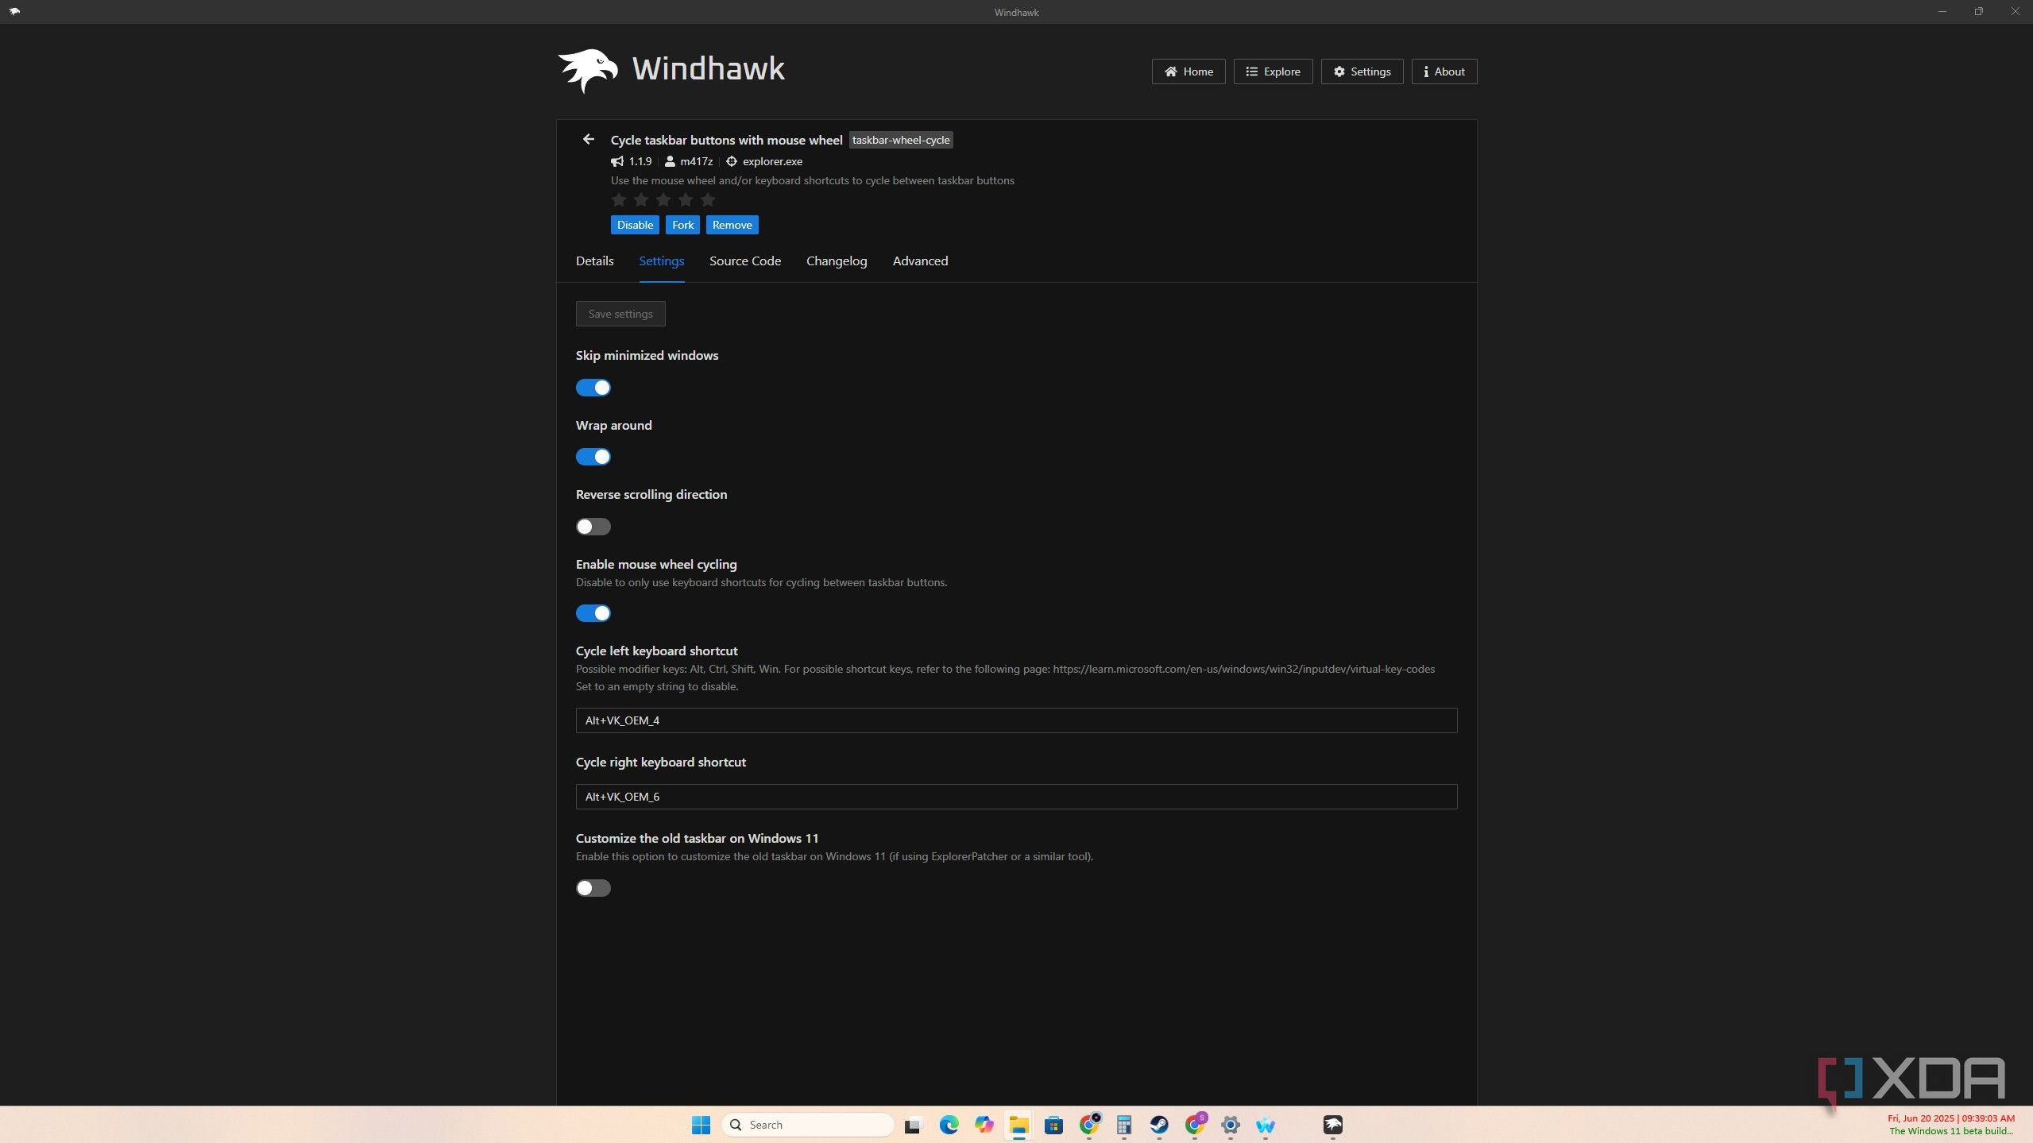
Task: Click the version 1.1.9 megaphone icon
Action: [616, 161]
